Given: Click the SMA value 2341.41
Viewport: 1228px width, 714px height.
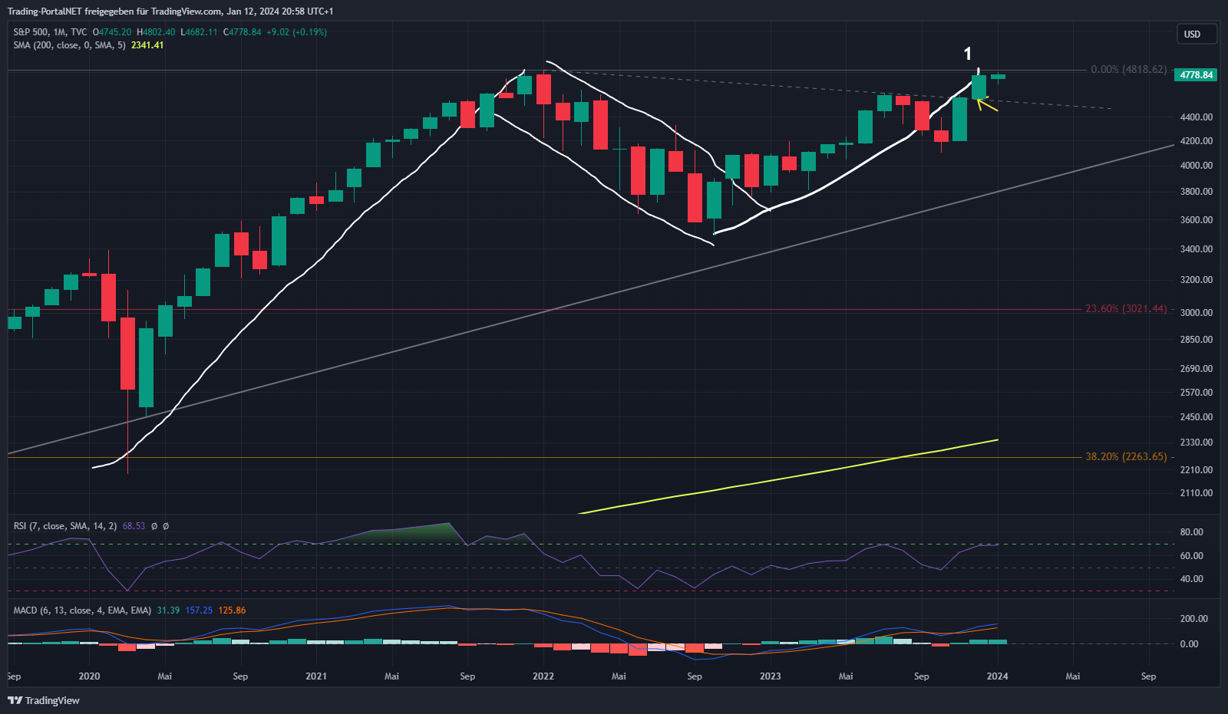Looking at the screenshot, I should pos(147,45).
